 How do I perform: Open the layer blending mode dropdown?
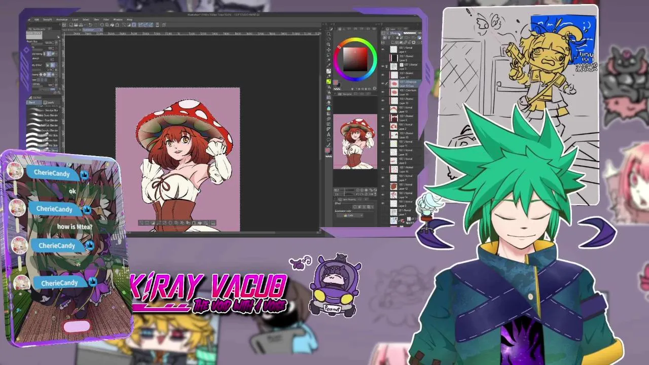tap(395, 33)
